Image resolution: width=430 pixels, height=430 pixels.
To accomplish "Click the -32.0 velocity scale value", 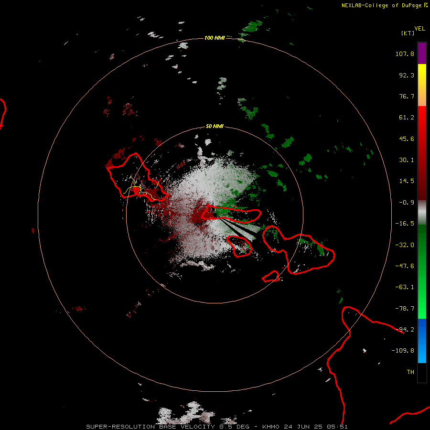I will (x=405, y=245).
